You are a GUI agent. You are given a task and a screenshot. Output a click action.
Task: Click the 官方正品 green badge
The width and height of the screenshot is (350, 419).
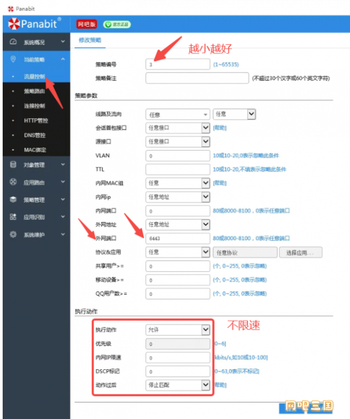[117, 25]
